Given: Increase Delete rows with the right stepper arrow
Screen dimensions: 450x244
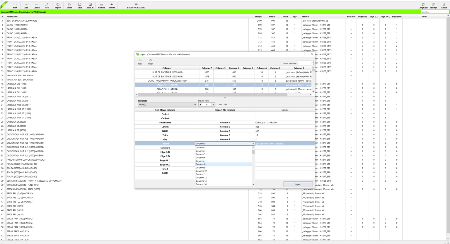Looking at the screenshot, I should (x=213, y=104).
